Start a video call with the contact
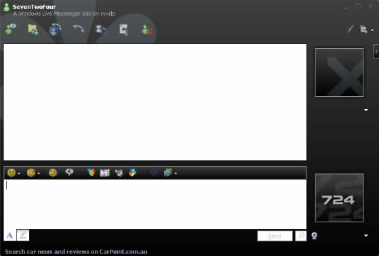This screenshot has height=256, width=379. [x=55, y=30]
